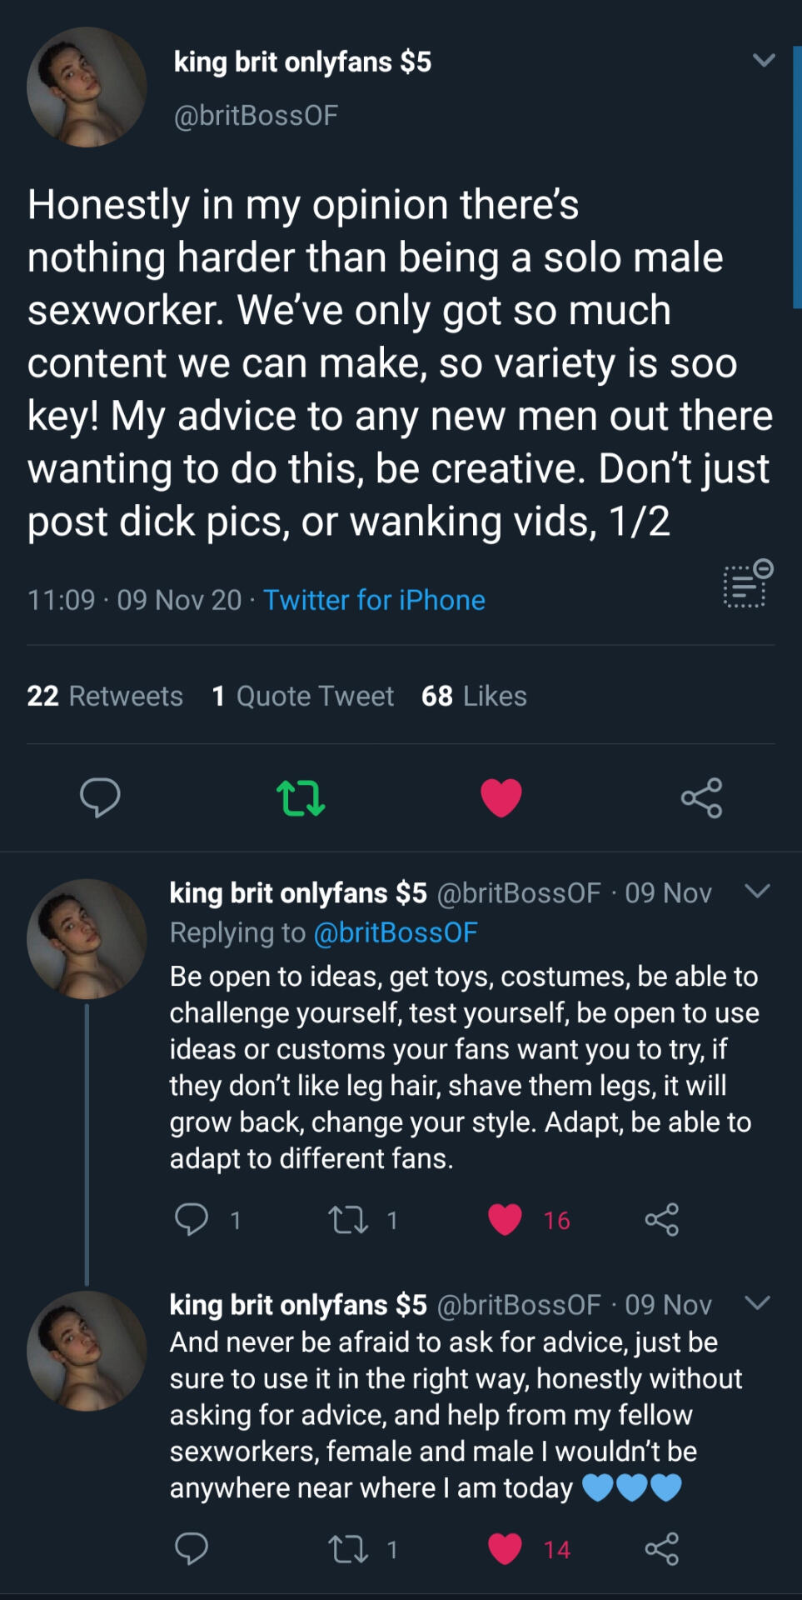The image size is (802, 1600).
Task: View the 22 Retweets list
Action: 105,696
